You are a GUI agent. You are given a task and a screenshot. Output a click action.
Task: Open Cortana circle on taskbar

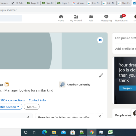tap(26, 132)
